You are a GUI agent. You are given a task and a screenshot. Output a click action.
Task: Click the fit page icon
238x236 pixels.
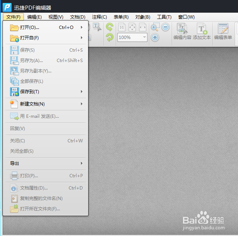coord(132,27)
